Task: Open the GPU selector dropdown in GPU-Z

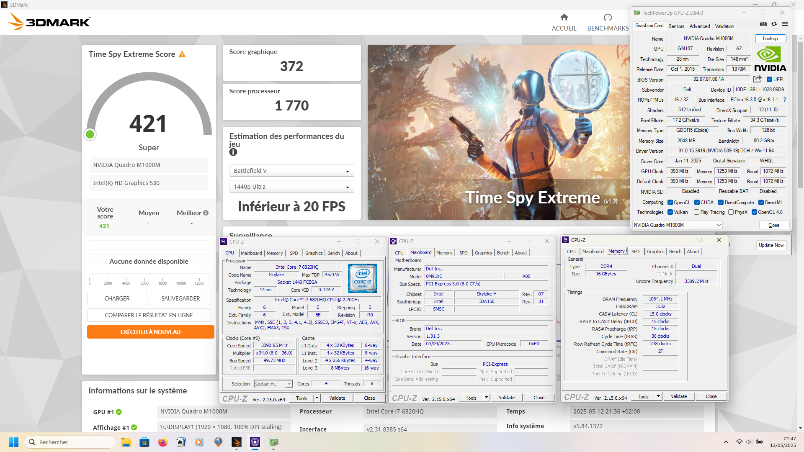Action: click(x=677, y=225)
